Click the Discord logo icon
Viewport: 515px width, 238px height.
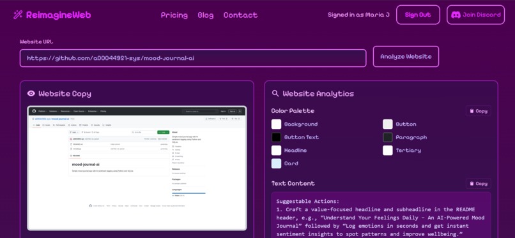pos(456,15)
